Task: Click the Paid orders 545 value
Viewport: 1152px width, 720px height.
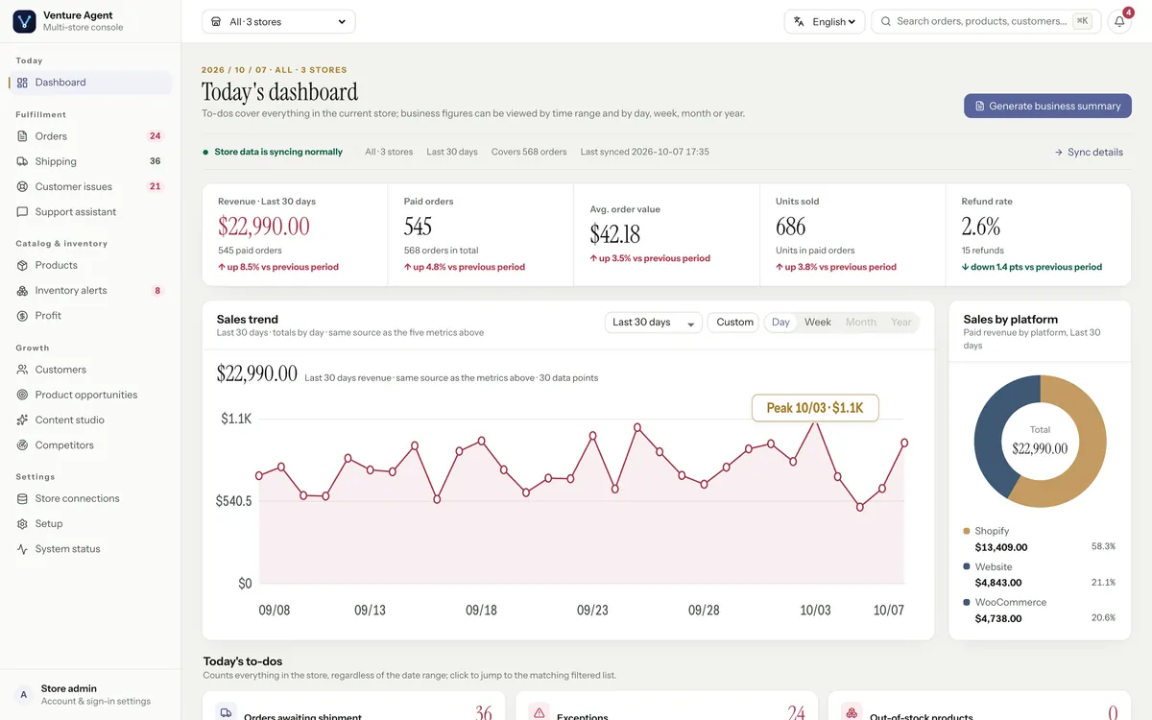Action: pyautogui.click(x=418, y=227)
